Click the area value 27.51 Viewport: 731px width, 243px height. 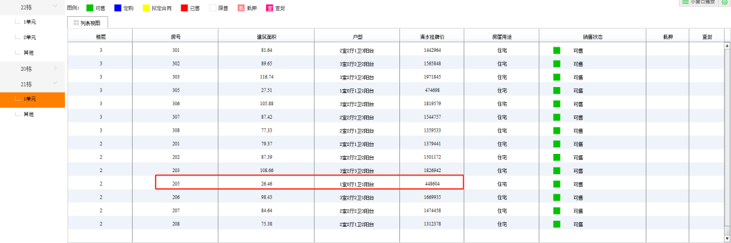[x=266, y=90]
